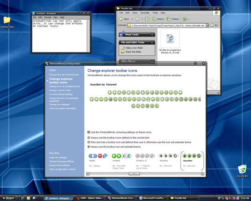Click the first icon in the top preview row

click(110, 92)
